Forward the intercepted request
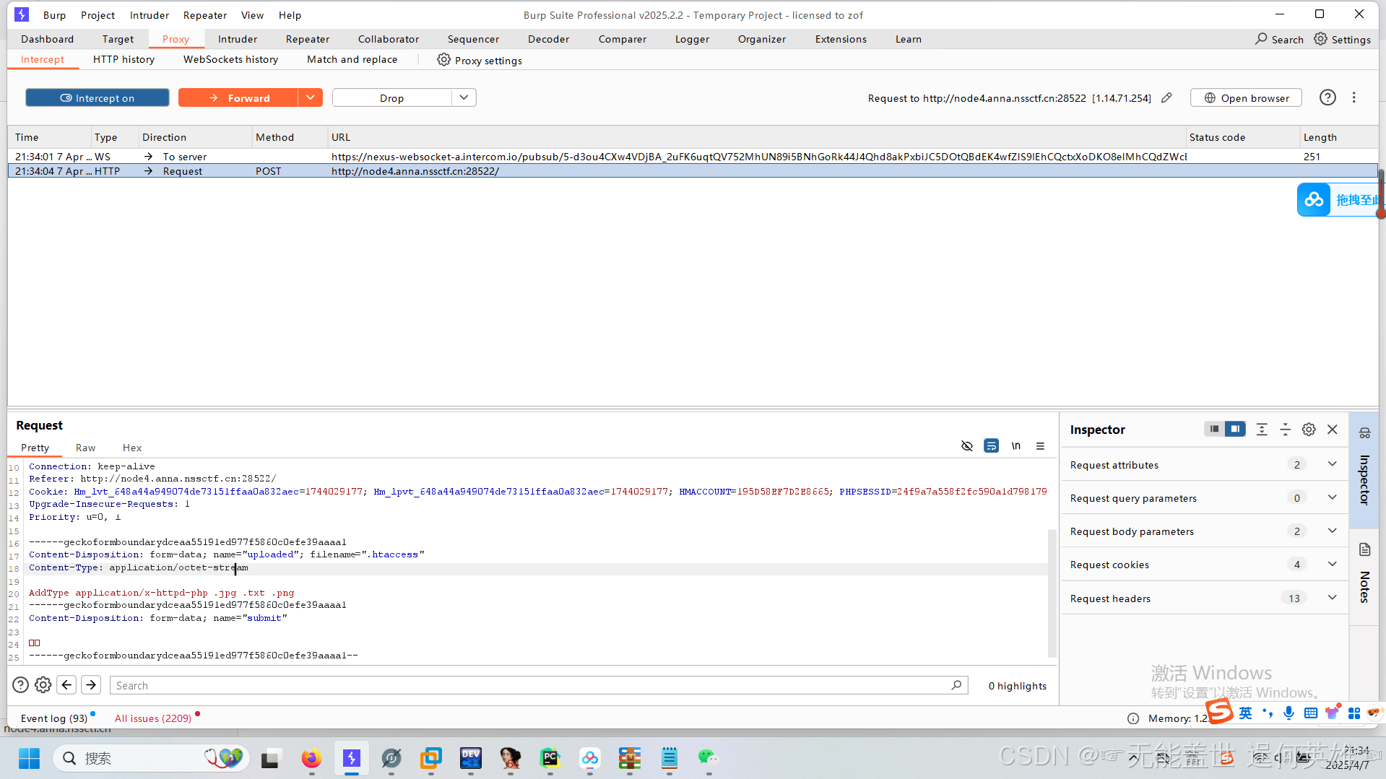 pyautogui.click(x=238, y=98)
